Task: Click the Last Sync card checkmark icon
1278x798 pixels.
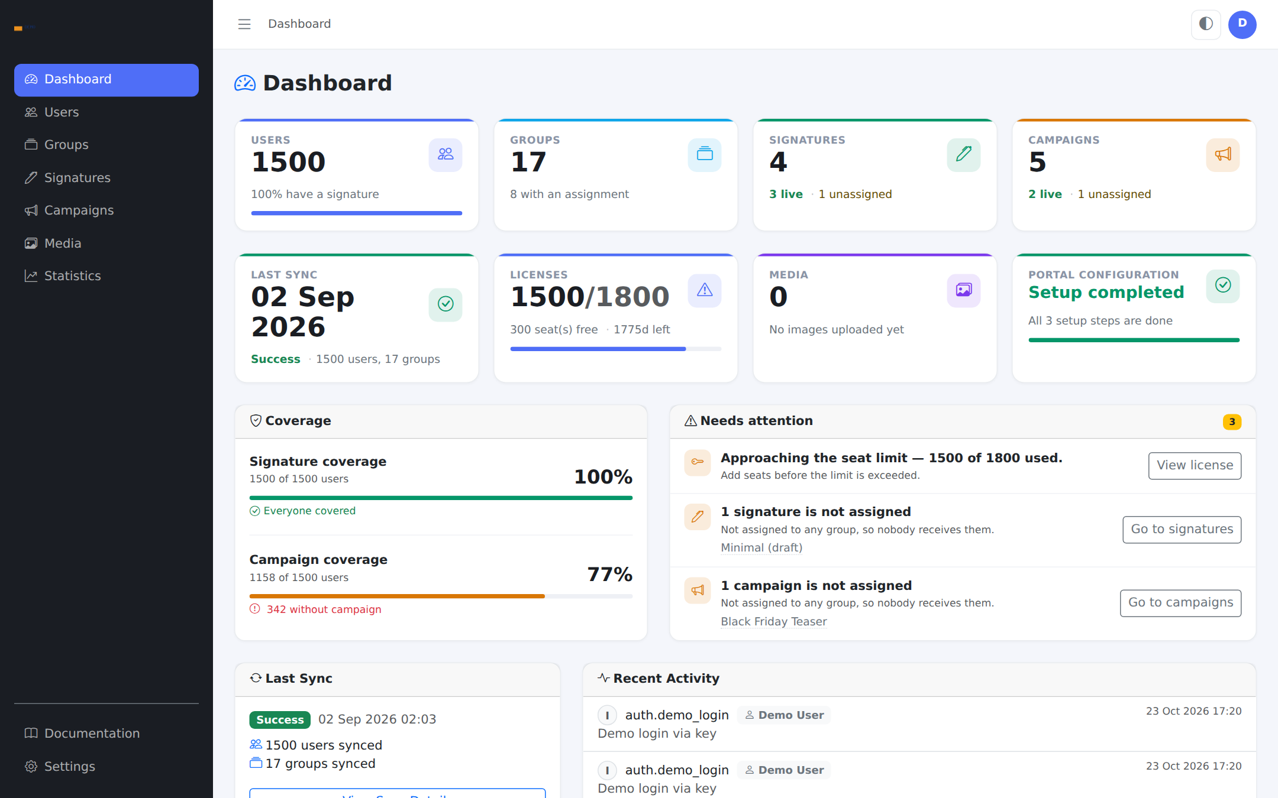Action: point(446,304)
